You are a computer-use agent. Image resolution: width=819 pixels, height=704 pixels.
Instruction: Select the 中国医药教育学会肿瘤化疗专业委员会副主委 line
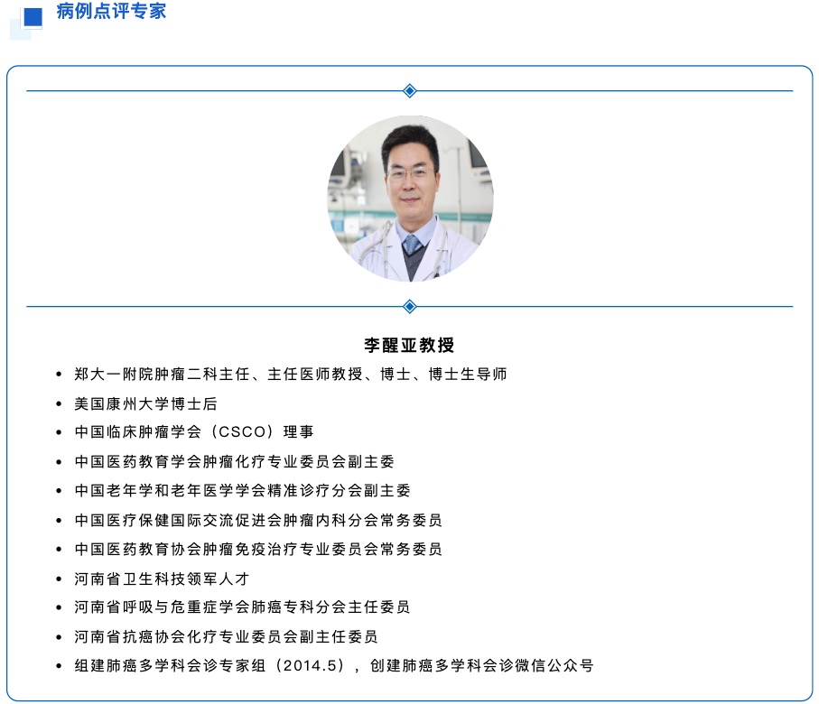click(x=234, y=461)
